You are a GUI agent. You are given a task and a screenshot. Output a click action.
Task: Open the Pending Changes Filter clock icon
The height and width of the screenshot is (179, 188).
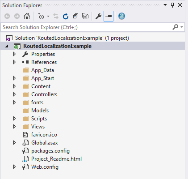(41, 16)
